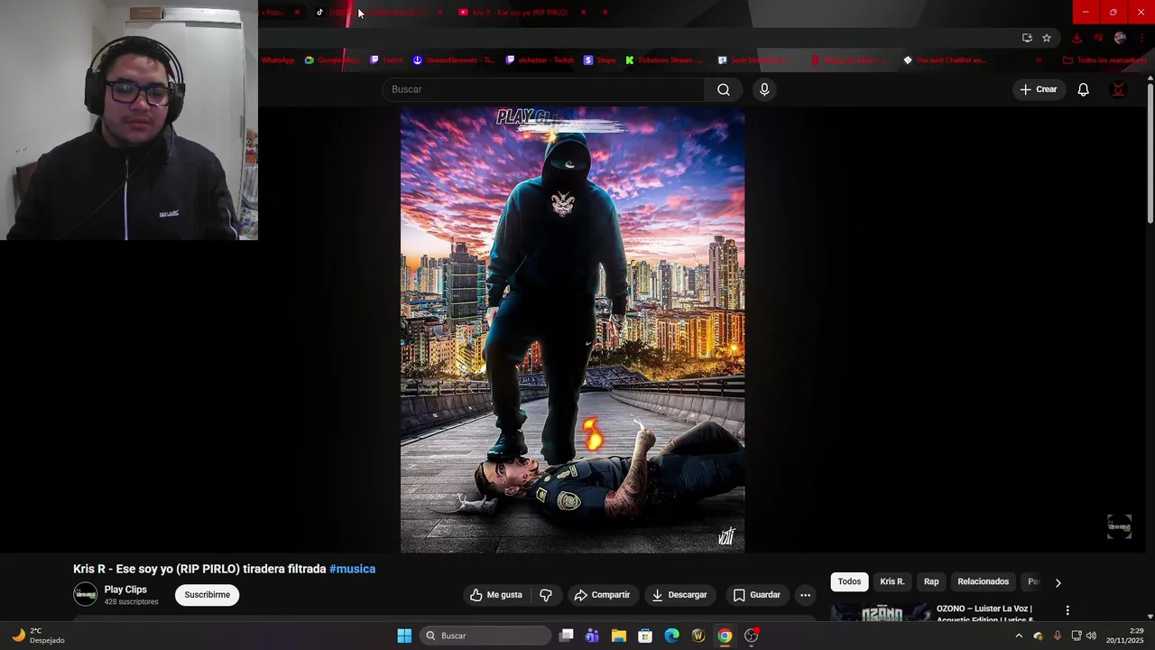Open the network tray icon

click(1076, 636)
